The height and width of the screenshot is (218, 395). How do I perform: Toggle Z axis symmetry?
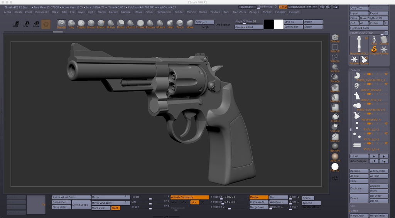pyautogui.click(x=194, y=203)
